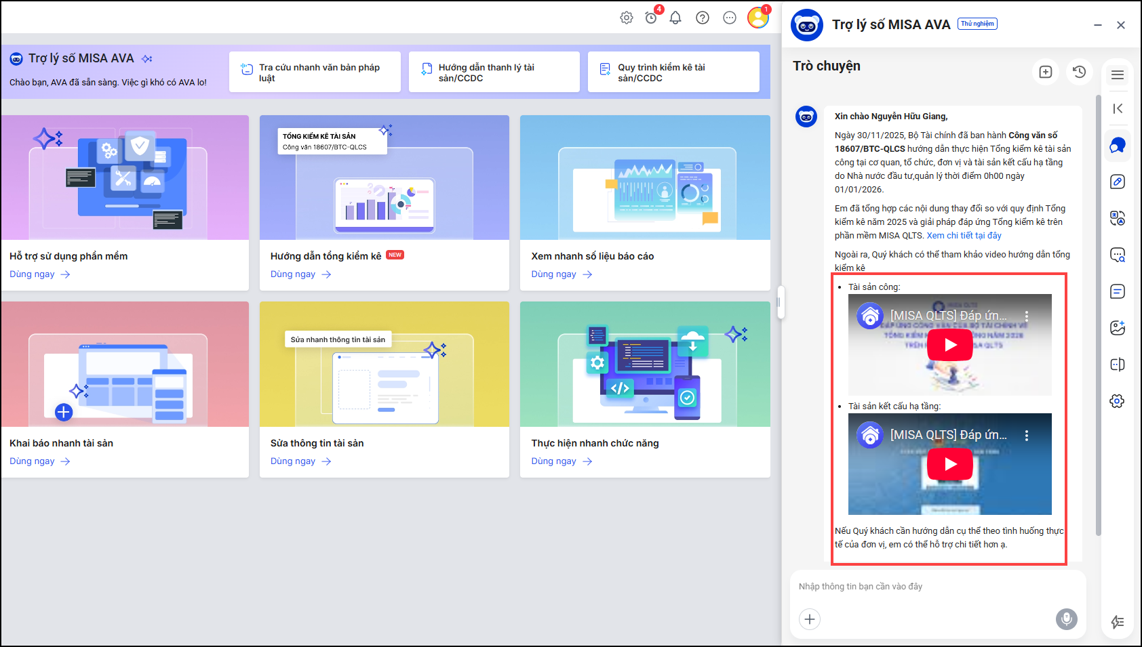The image size is (1142, 647).
Task: Open the Sửa thông tin tài sản card image
Action: [x=385, y=364]
